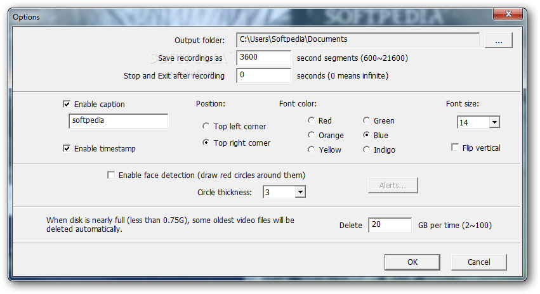Screen dimensions: 540x294
Task: Click the caption text field containing softpedia
Action: tap(119, 121)
